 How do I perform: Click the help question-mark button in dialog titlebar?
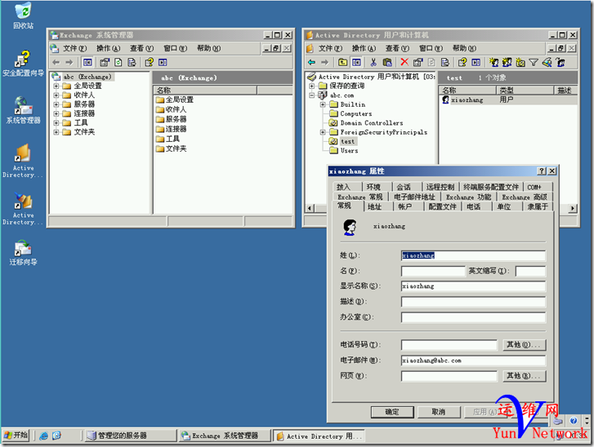click(542, 171)
